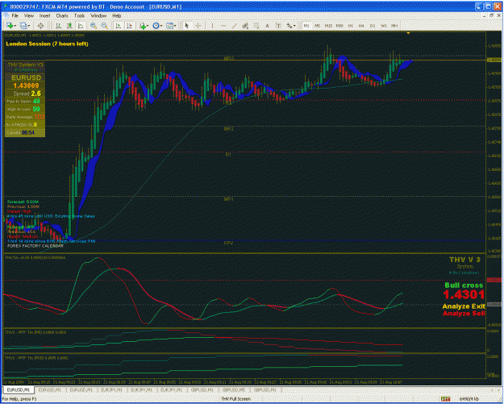Select the text label 'T' tool

[278, 26]
